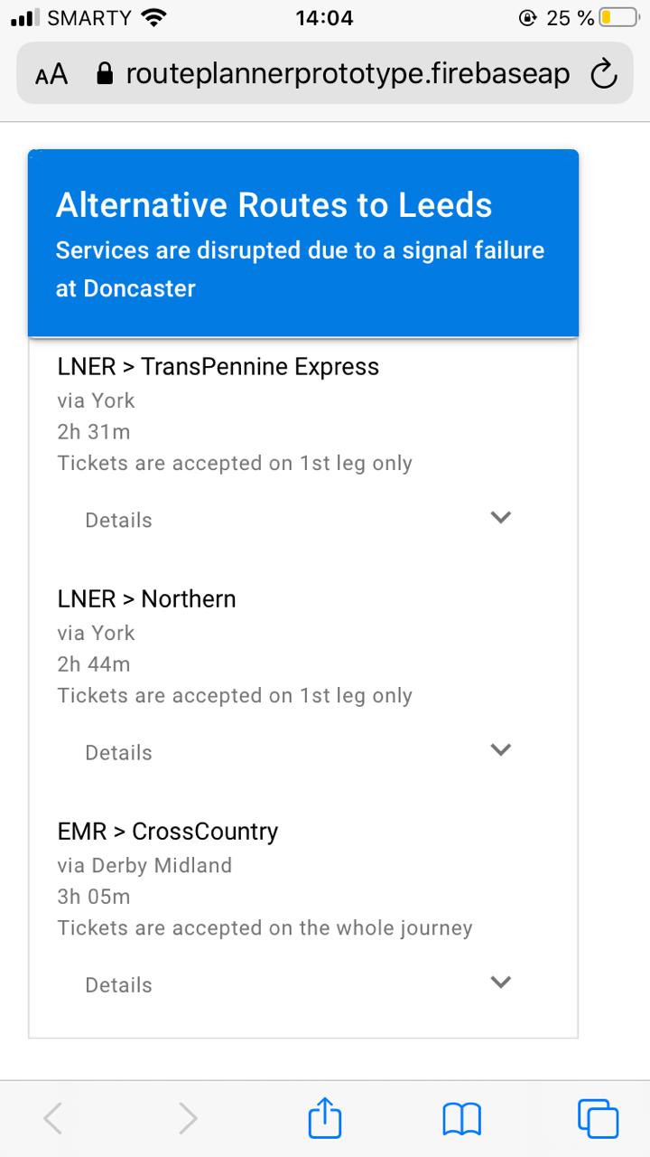Click Details under EMR > CrossCountry route
The width and height of the screenshot is (650, 1157).
pyautogui.click(x=118, y=984)
